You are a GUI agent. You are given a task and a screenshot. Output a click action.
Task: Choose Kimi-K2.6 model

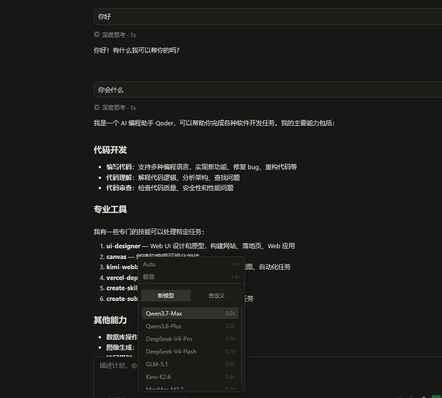coord(190,377)
